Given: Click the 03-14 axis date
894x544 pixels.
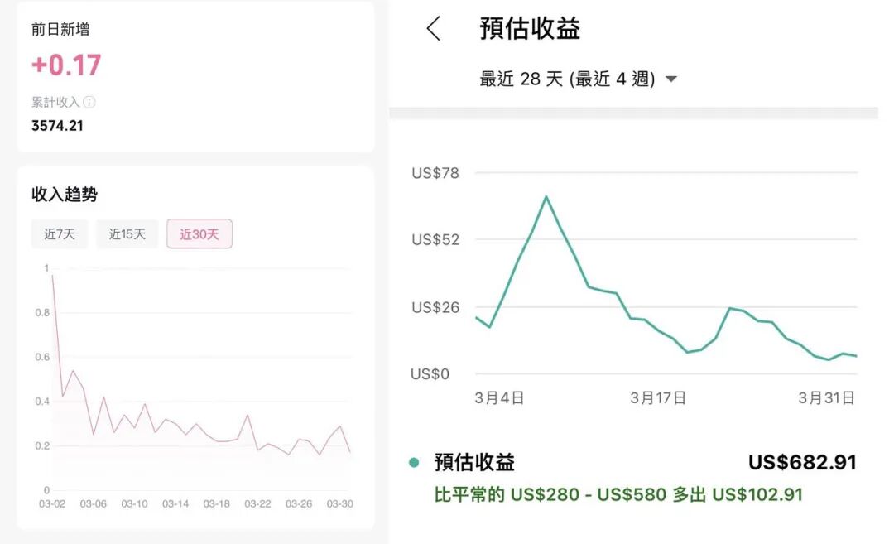Looking at the screenshot, I should click(x=175, y=504).
